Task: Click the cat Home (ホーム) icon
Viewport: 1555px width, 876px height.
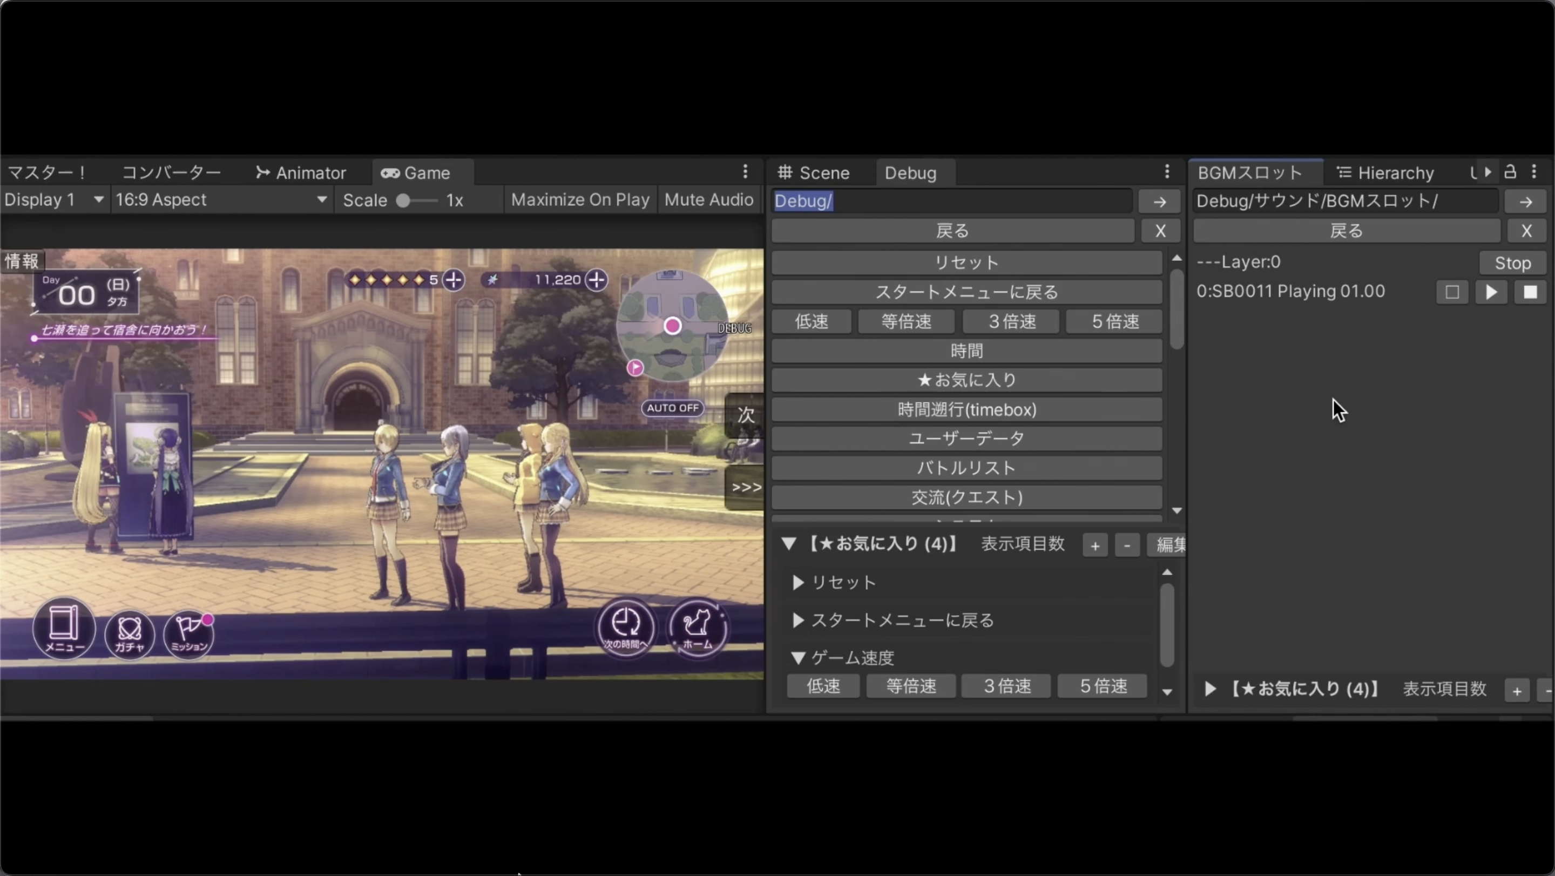Action: click(x=697, y=628)
